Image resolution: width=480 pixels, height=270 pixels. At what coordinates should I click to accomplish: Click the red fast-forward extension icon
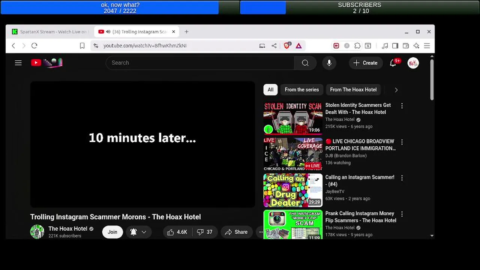point(336,46)
